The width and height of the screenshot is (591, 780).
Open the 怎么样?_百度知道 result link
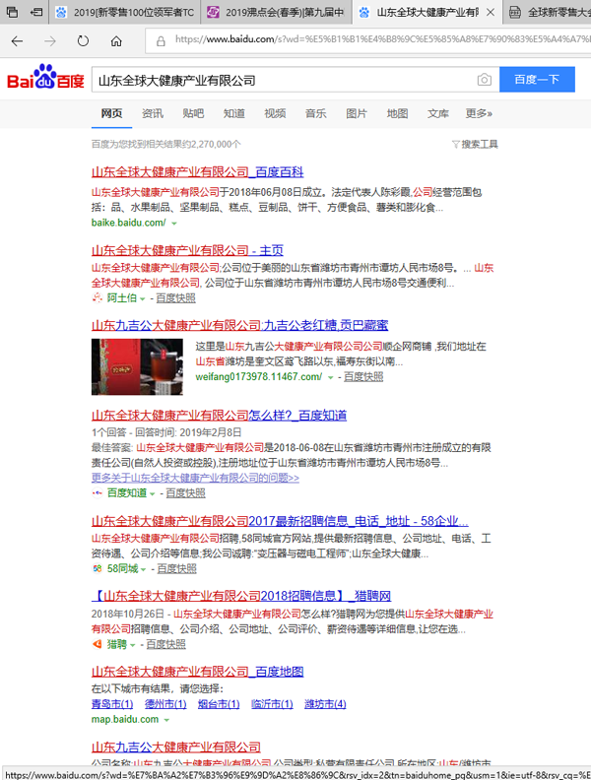[x=220, y=415]
